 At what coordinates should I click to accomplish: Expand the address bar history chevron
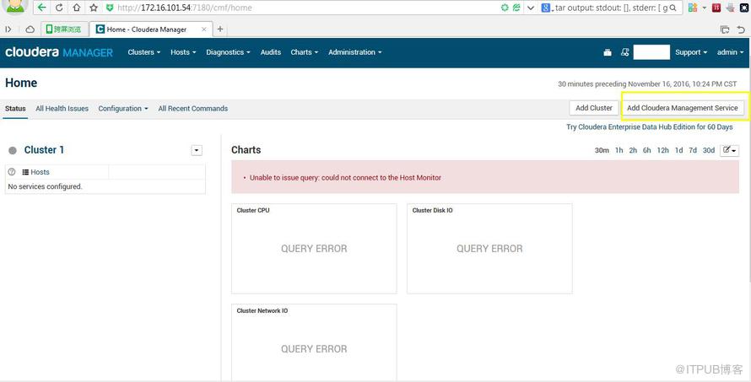pos(530,8)
